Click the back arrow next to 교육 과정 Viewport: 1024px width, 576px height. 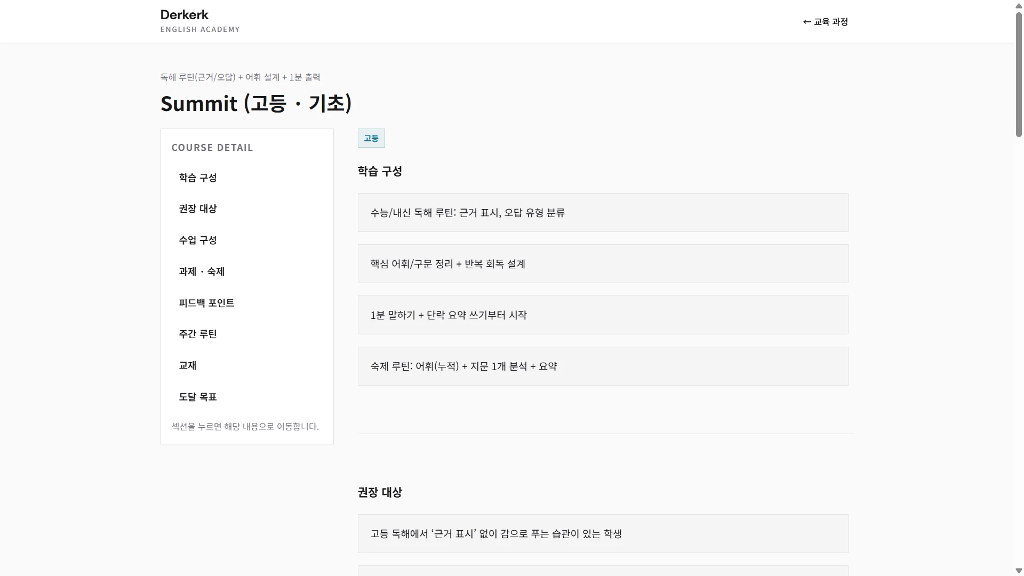click(x=806, y=22)
